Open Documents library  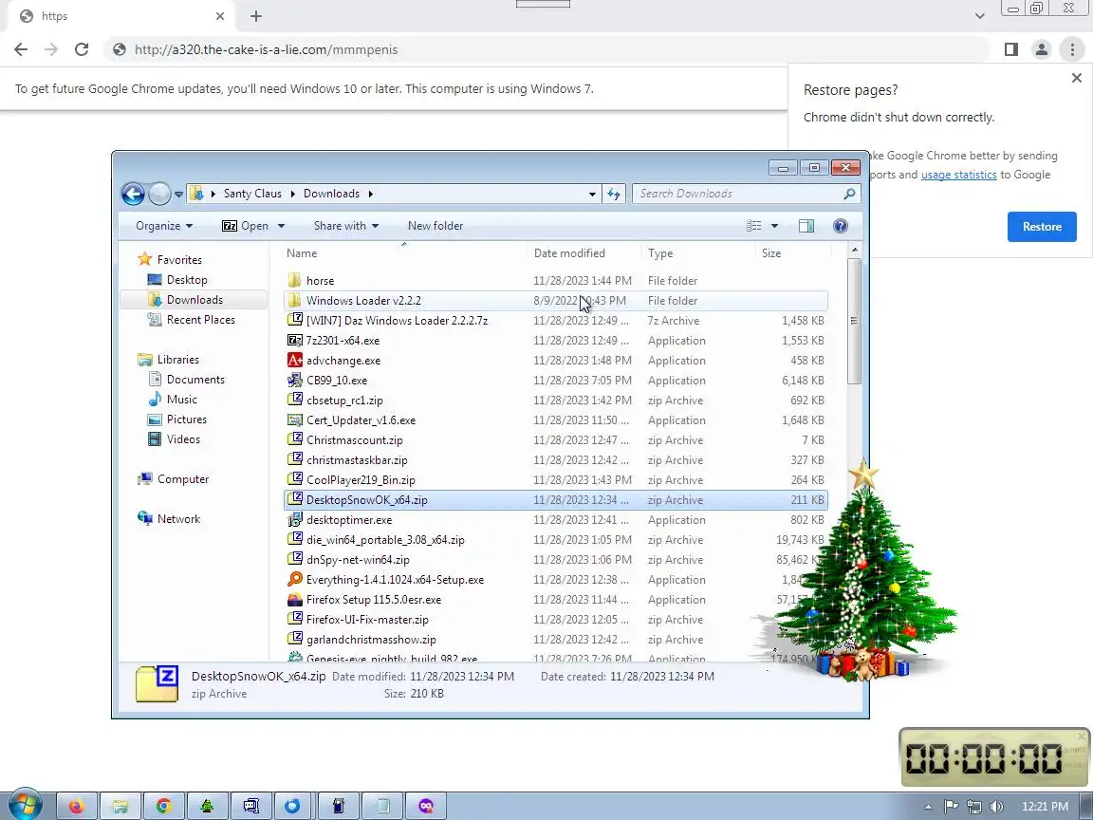(x=195, y=380)
